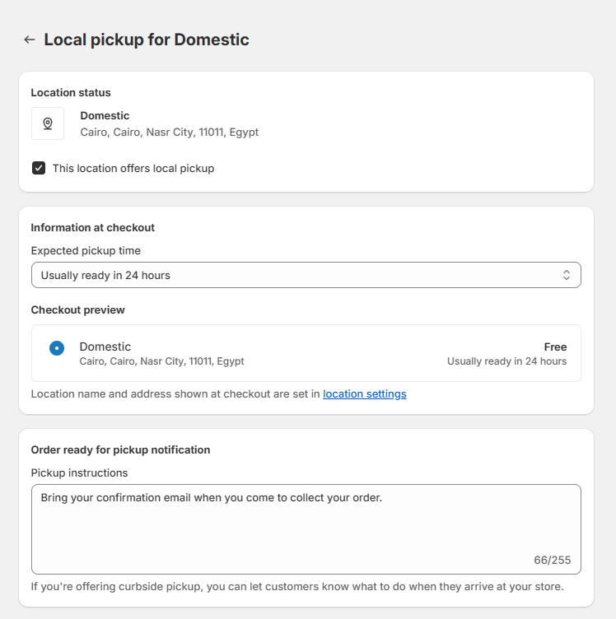Click the 'Expected pickup time' field label
Image resolution: width=616 pixels, height=619 pixels.
(86, 250)
